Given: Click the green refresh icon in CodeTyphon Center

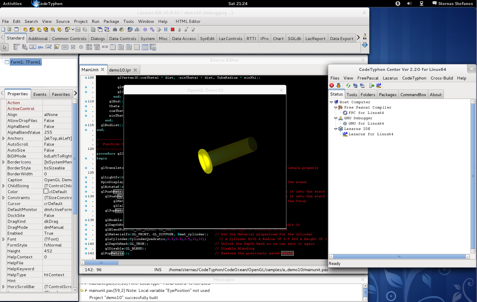Looking at the screenshot, I should coord(348,85).
